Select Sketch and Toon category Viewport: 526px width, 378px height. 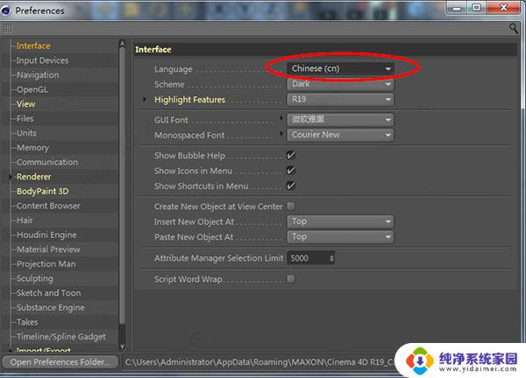tap(48, 293)
